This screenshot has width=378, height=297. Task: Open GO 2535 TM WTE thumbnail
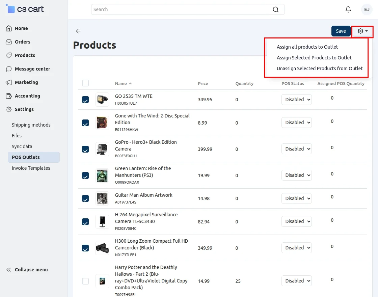[102, 100]
